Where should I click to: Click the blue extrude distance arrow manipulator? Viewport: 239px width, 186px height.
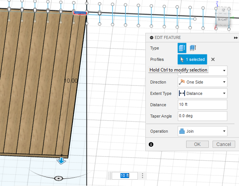click(61, 161)
